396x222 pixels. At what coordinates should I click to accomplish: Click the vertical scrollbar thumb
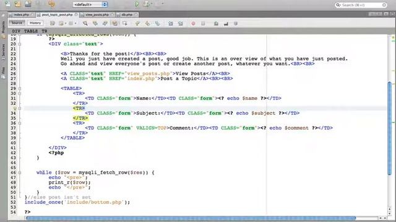390,128
